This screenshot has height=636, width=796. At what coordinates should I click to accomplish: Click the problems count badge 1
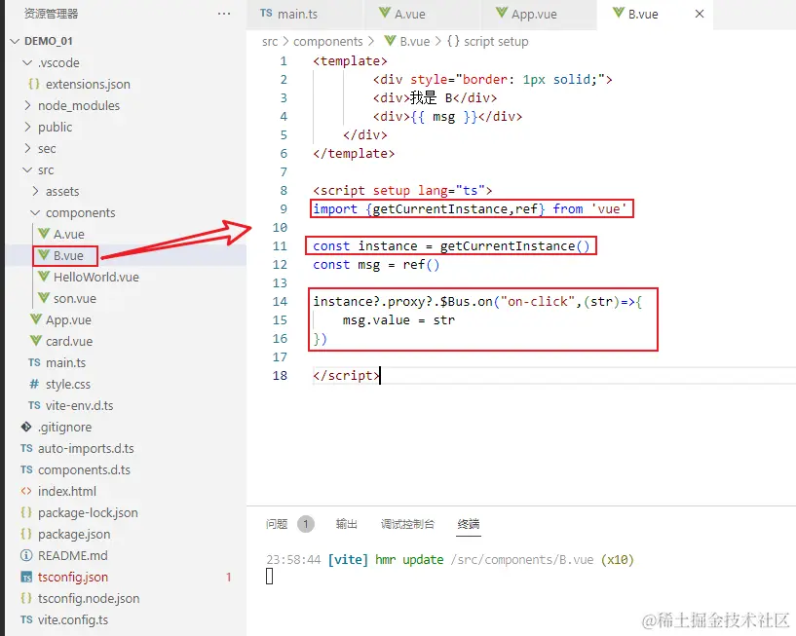[306, 524]
